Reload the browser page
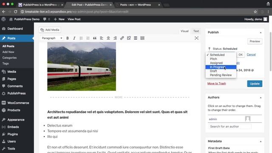This screenshot has height=153, width=272. 15,12
